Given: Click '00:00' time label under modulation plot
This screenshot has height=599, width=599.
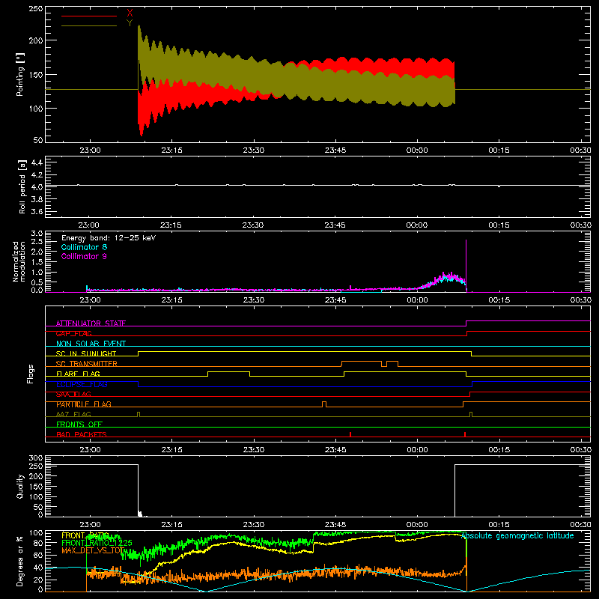Looking at the screenshot, I should 417,300.
